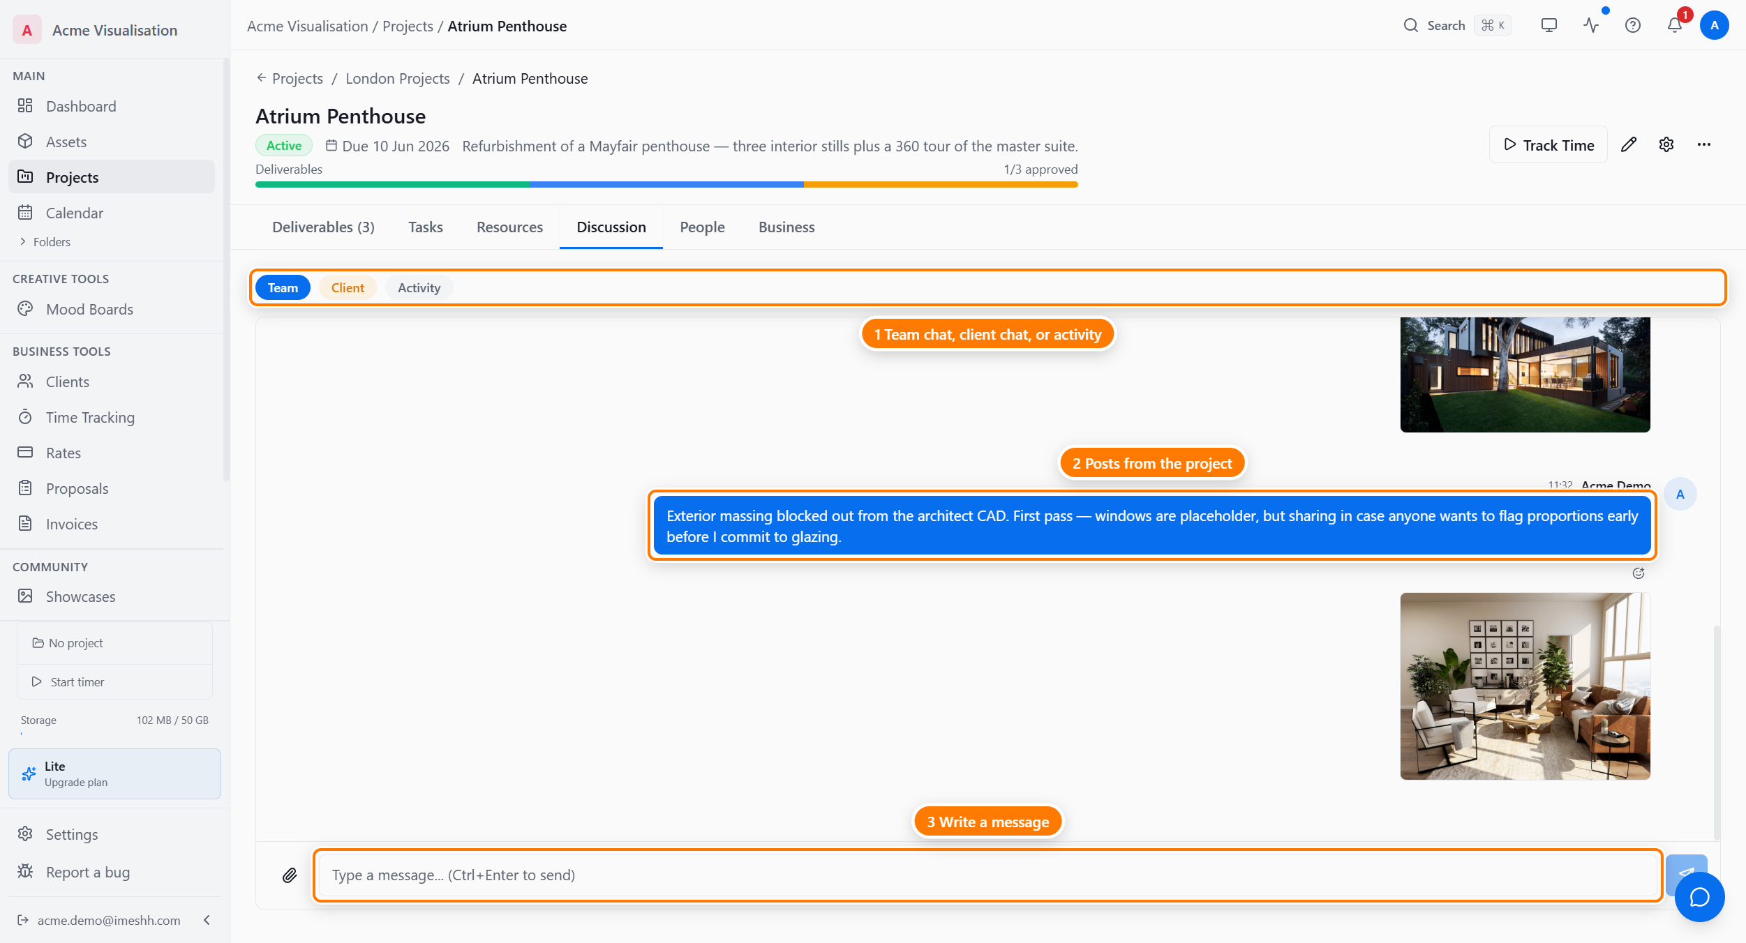Open the user avatar menu in the header
This screenshot has height=943, width=1746.
tap(1715, 26)
